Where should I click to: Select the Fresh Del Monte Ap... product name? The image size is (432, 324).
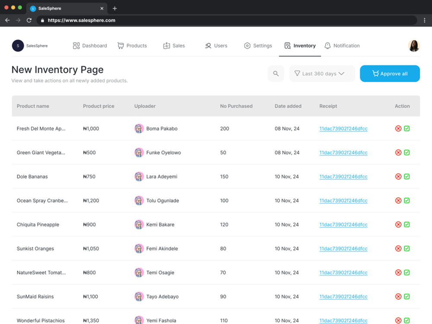click(x=41, y=129)
